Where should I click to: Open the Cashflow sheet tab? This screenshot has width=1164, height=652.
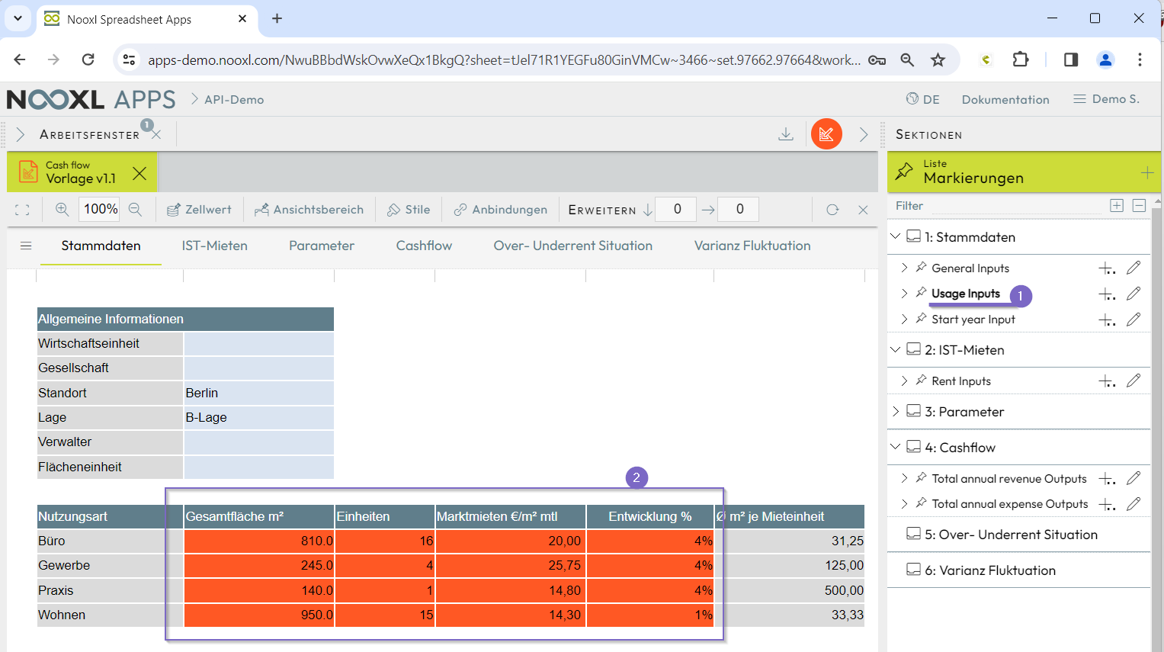point(424,246)
